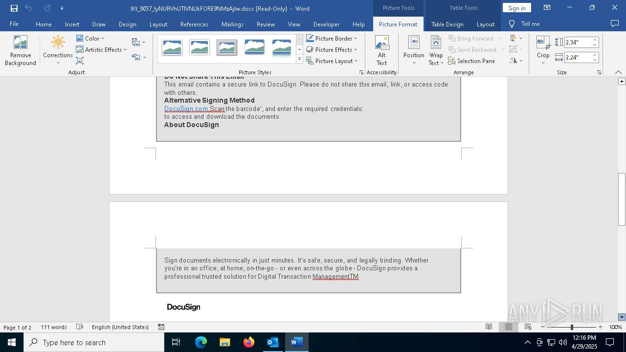Click macro recording icon in status bar
Image resolution: width=626 pixels, height=352 pixels.
coord(161,327)
